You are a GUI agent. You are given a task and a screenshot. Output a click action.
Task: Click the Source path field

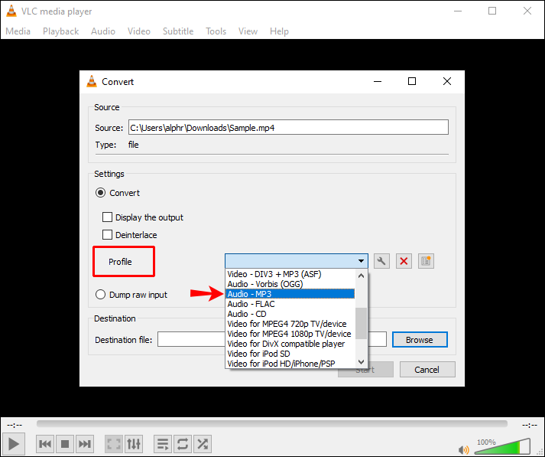pos(288,127)
